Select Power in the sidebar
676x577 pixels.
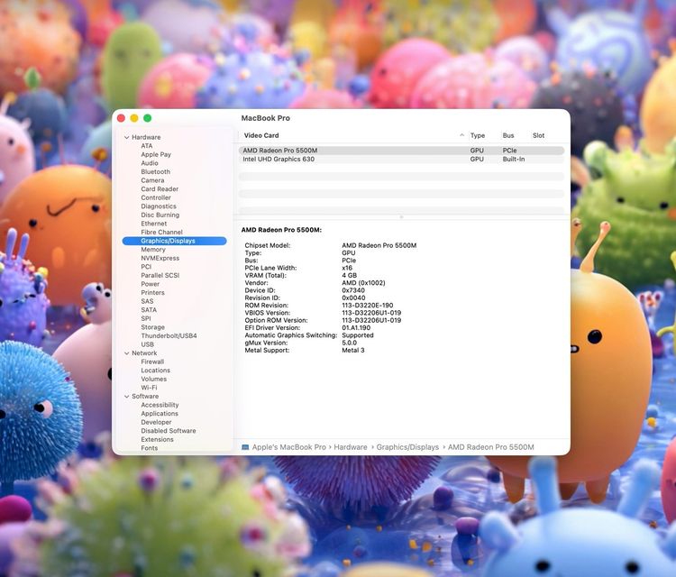[x=150, y=284]
